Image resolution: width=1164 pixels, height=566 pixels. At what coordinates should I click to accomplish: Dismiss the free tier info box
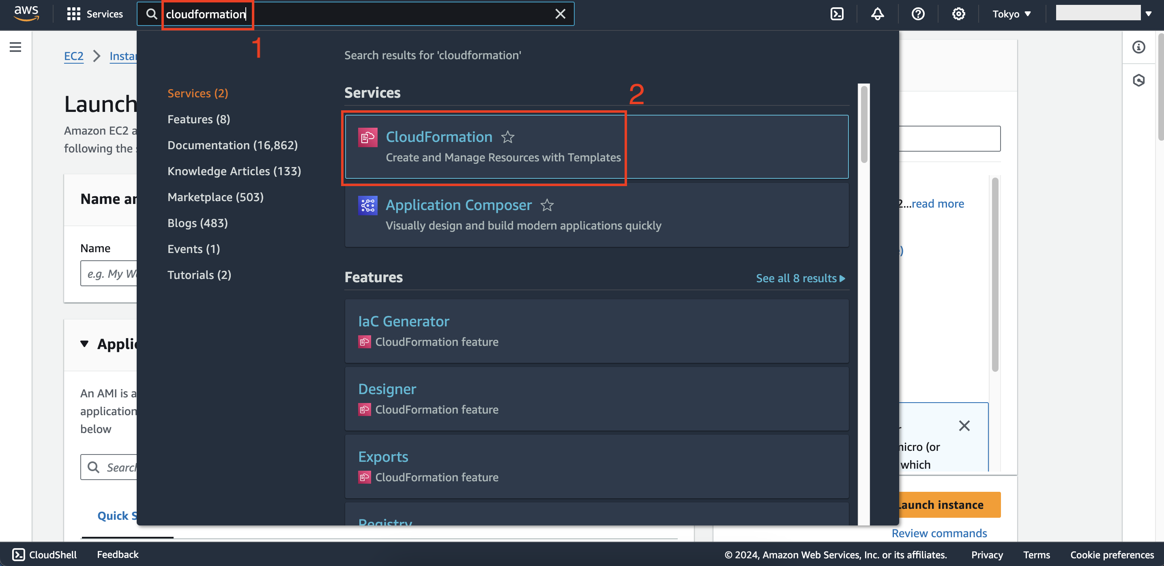click(x=964, y=426)
